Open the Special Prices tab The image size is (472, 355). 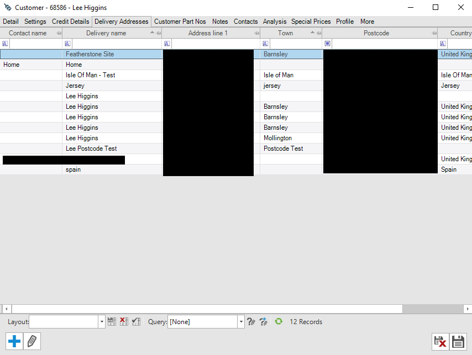point(311,21)
